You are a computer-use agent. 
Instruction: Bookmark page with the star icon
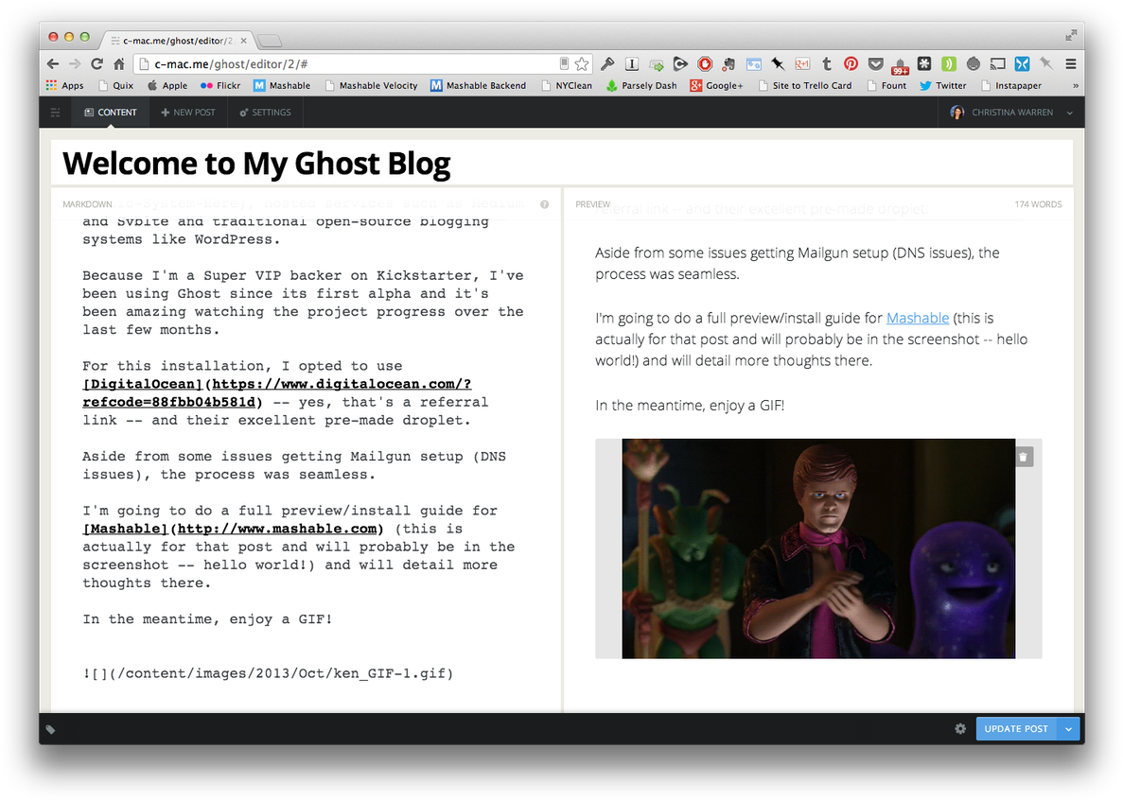(x=582, y=64)
